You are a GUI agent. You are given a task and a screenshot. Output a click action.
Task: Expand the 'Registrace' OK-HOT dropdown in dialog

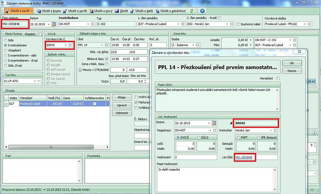tap(208, 131)
